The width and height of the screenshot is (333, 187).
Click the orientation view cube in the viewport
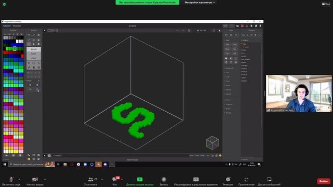coord(212,143)
